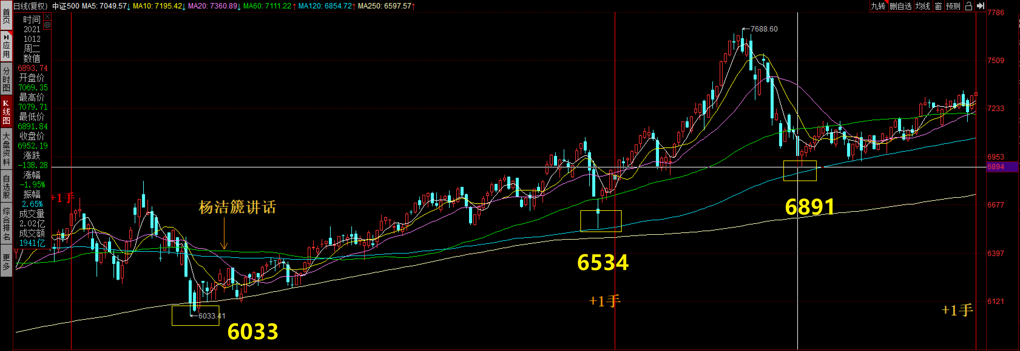Click the jump-to-end arrow icon
This screenshot has width=1020, height=351.
point(980,6)
